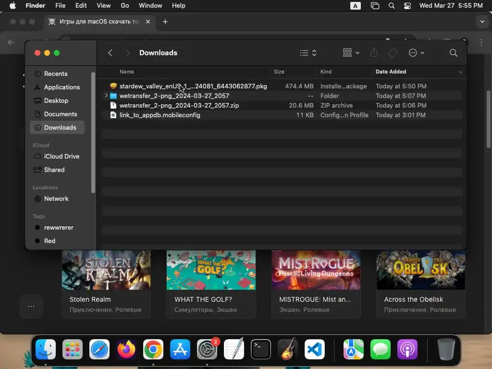Open the Apple menu
The width and height of the screenshot is (492, 369).
pos(12,6)
